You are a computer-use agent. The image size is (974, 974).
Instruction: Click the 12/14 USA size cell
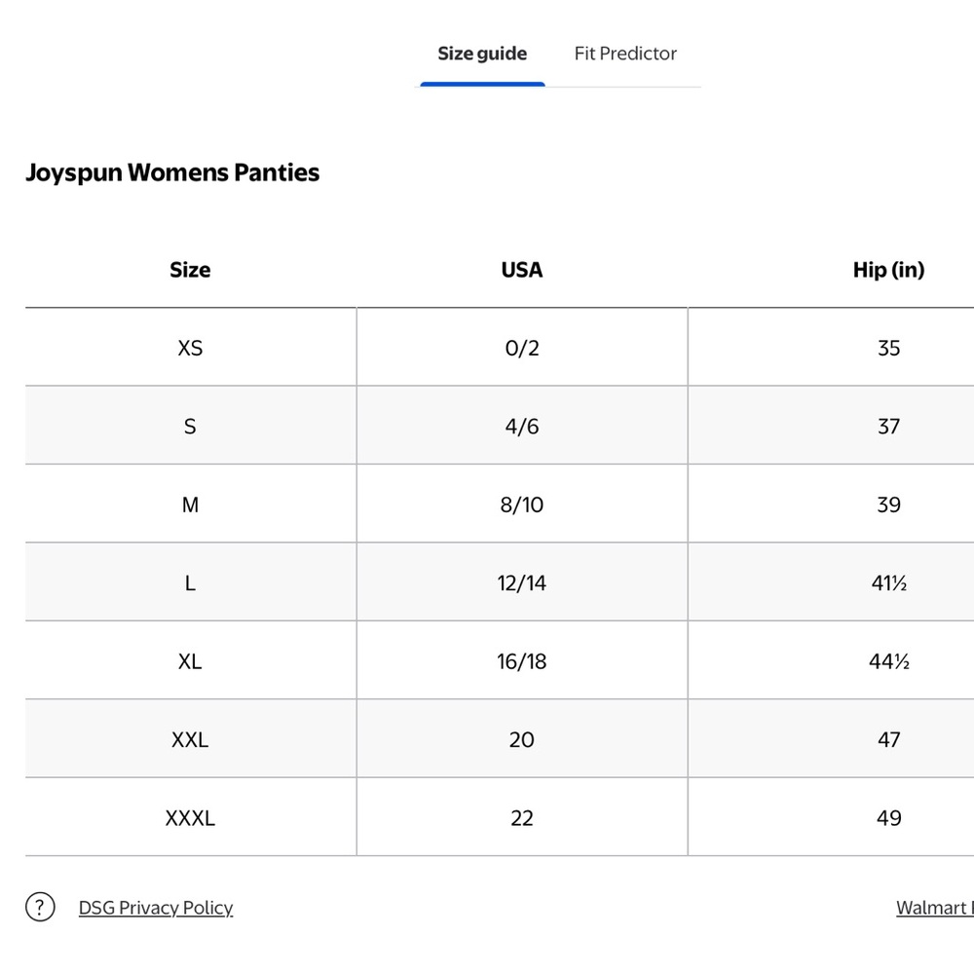pos(522,583)
